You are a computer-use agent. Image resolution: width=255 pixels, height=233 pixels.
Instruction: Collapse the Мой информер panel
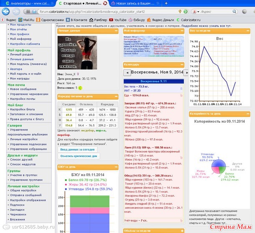[182, 31]
